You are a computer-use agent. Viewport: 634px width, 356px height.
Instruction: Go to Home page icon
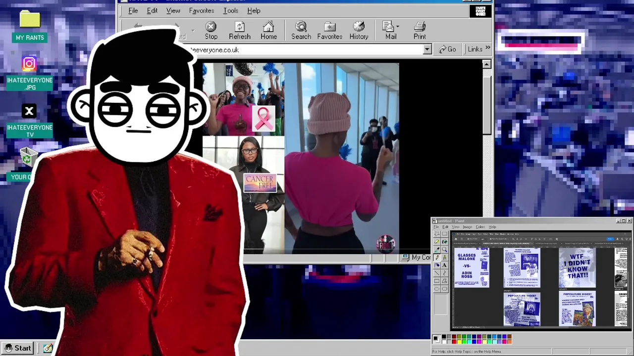[x=268, y=26]
